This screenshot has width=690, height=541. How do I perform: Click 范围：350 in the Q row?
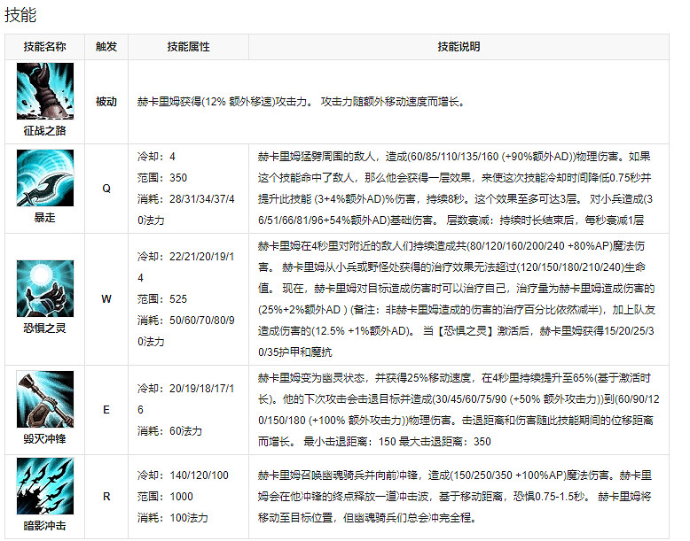pos(162,178)
